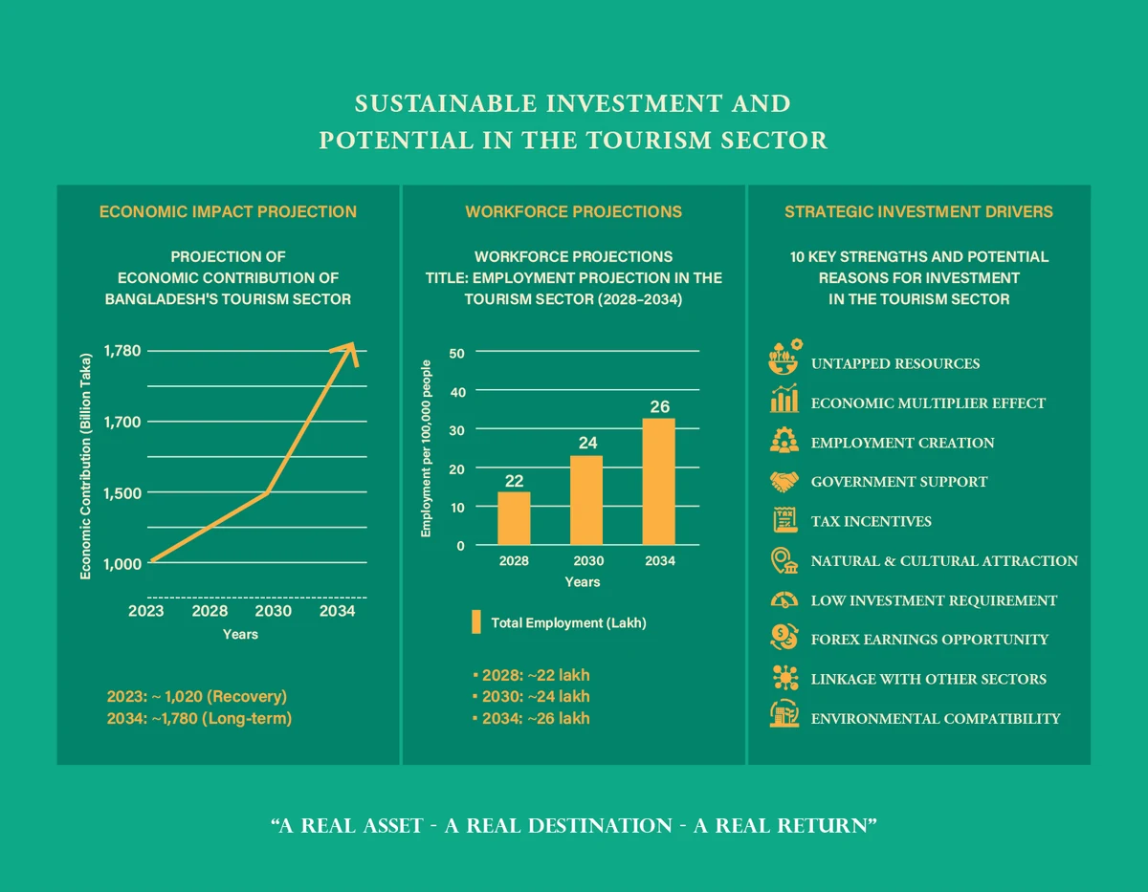
Task: Click the 2028 label on the line chart
Action: click(210, 612)
